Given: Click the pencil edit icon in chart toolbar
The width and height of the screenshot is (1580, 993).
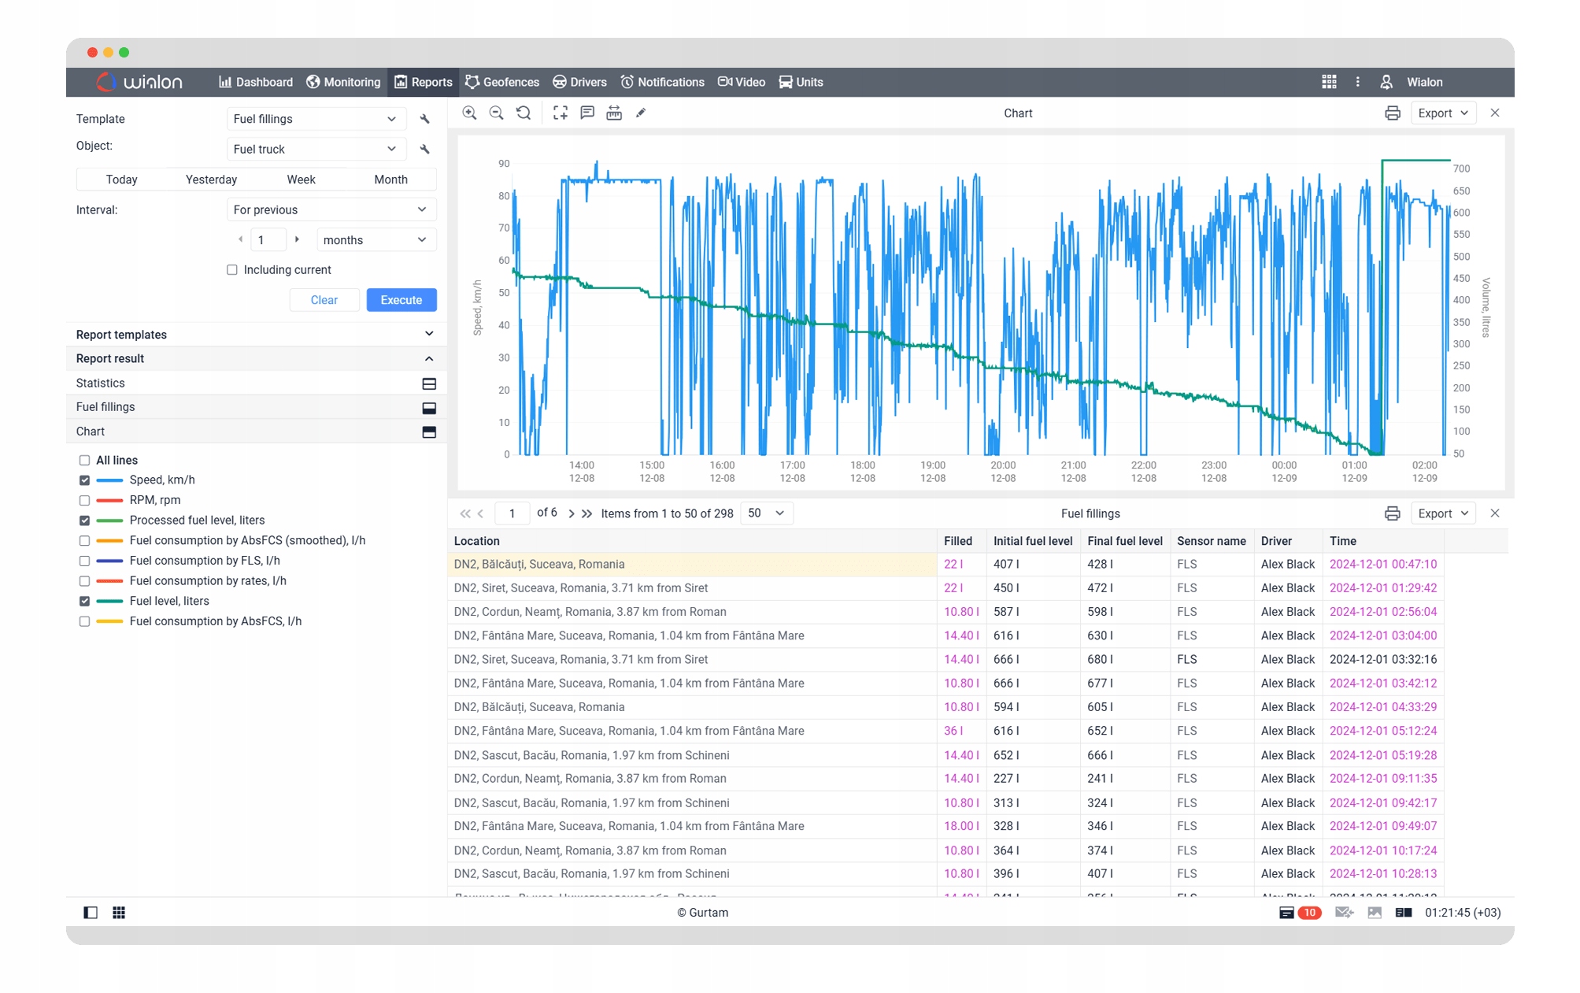Looking at the screenshot, I should 641,113.
